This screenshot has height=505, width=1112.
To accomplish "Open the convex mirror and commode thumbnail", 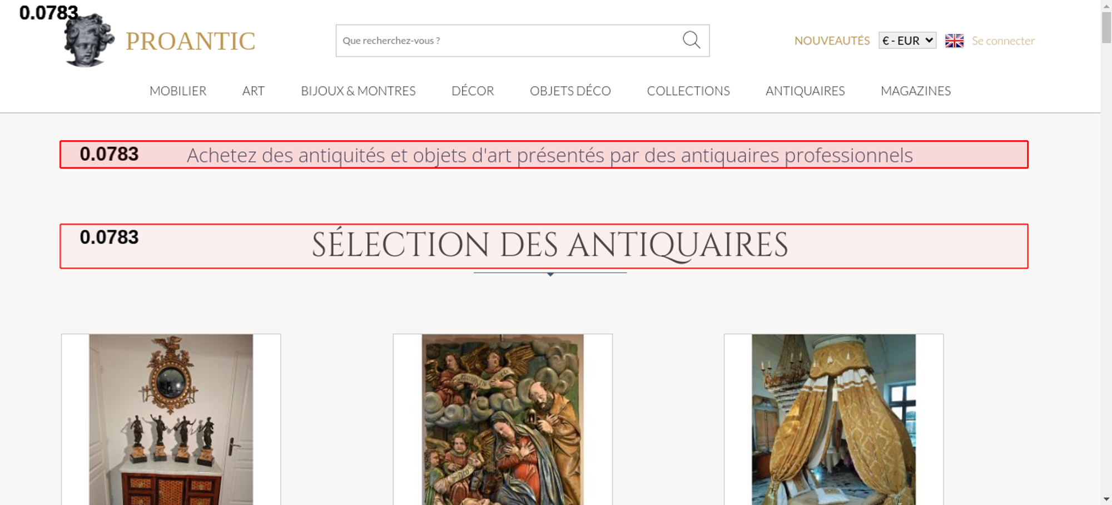I will point(171,420).
